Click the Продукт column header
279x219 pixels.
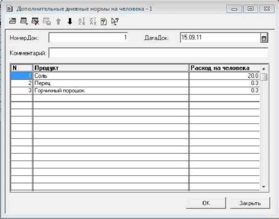[111, 68]
